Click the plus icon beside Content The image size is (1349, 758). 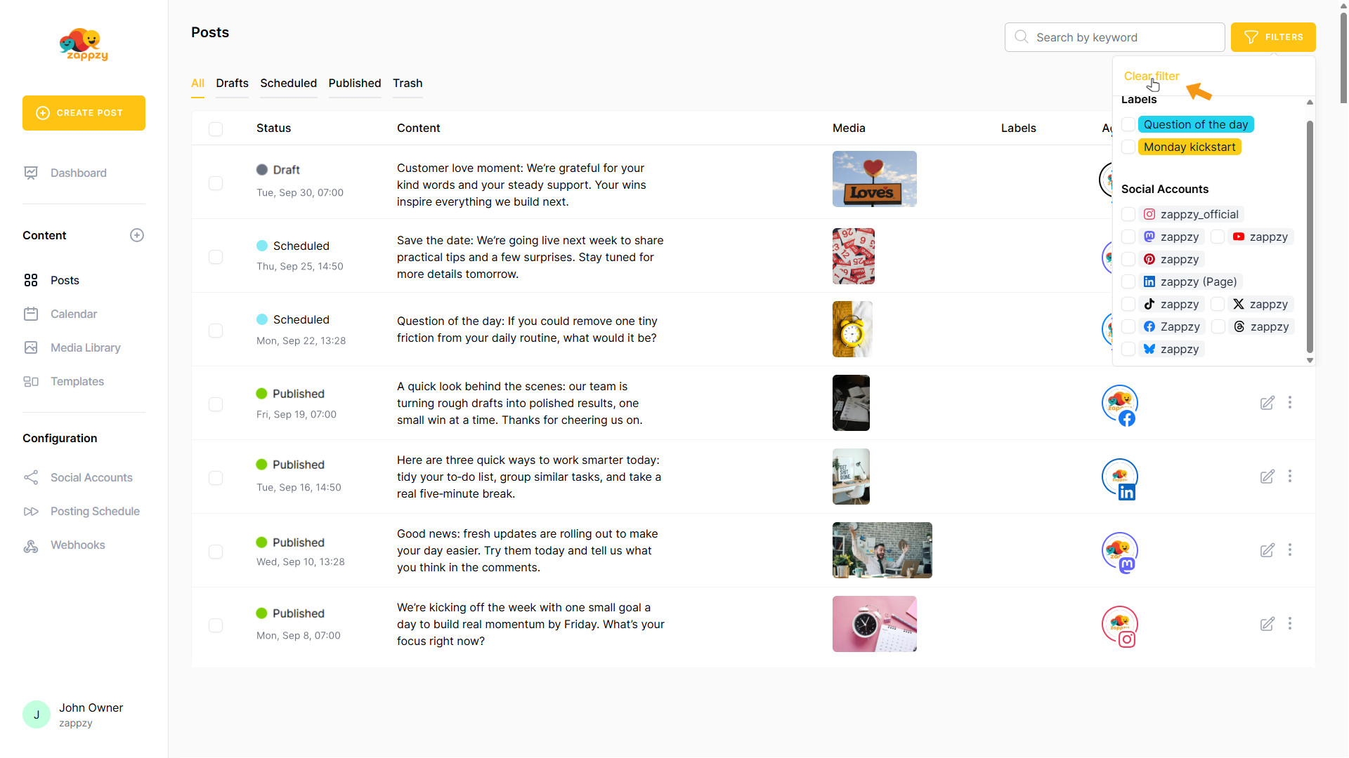coord(137,235)
